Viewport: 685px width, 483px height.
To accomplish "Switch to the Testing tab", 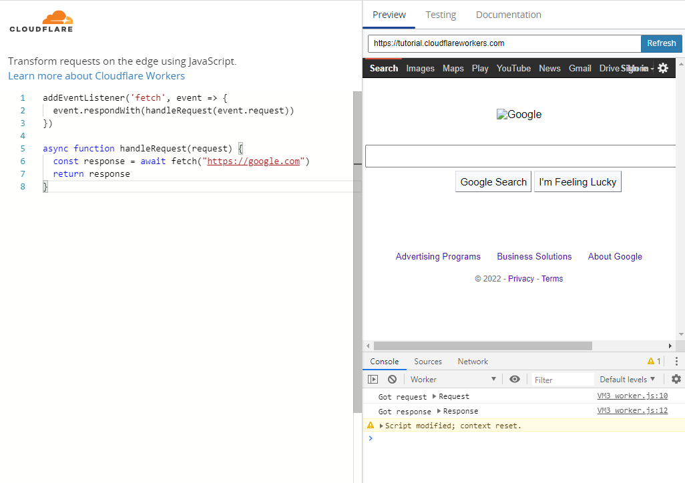I will [441, 15].
